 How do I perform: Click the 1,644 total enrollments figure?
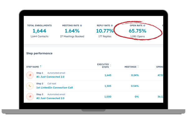pyautogui.click(x=39, y=31)
